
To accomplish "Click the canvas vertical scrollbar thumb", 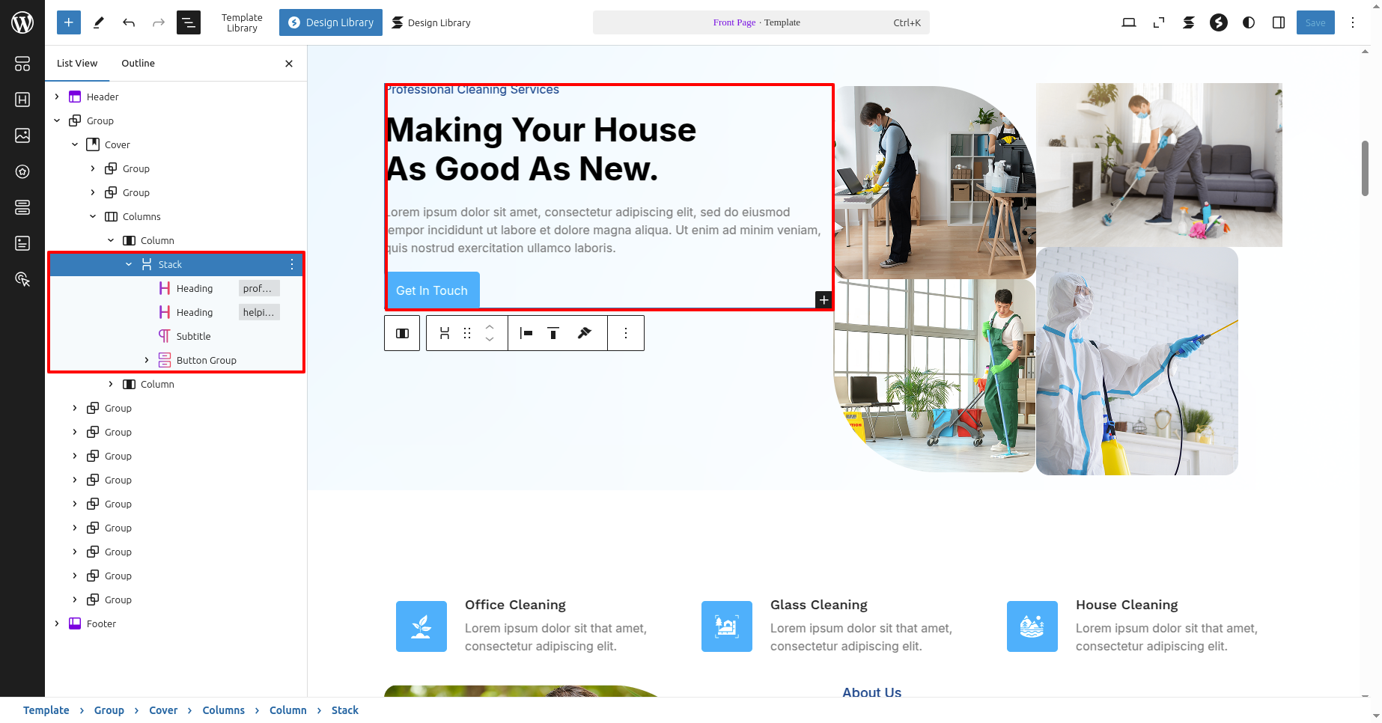I will coord(1365,168).
